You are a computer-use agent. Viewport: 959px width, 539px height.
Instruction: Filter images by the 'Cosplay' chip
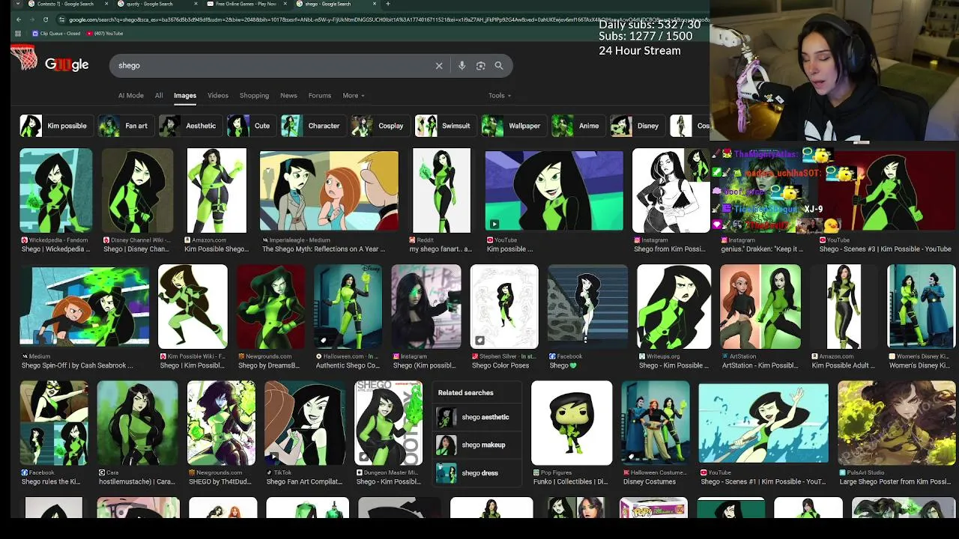click(x=379, y=126)
